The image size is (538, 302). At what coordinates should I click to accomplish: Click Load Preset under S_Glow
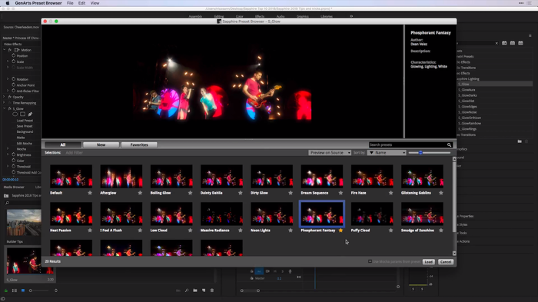click(25, 121)
